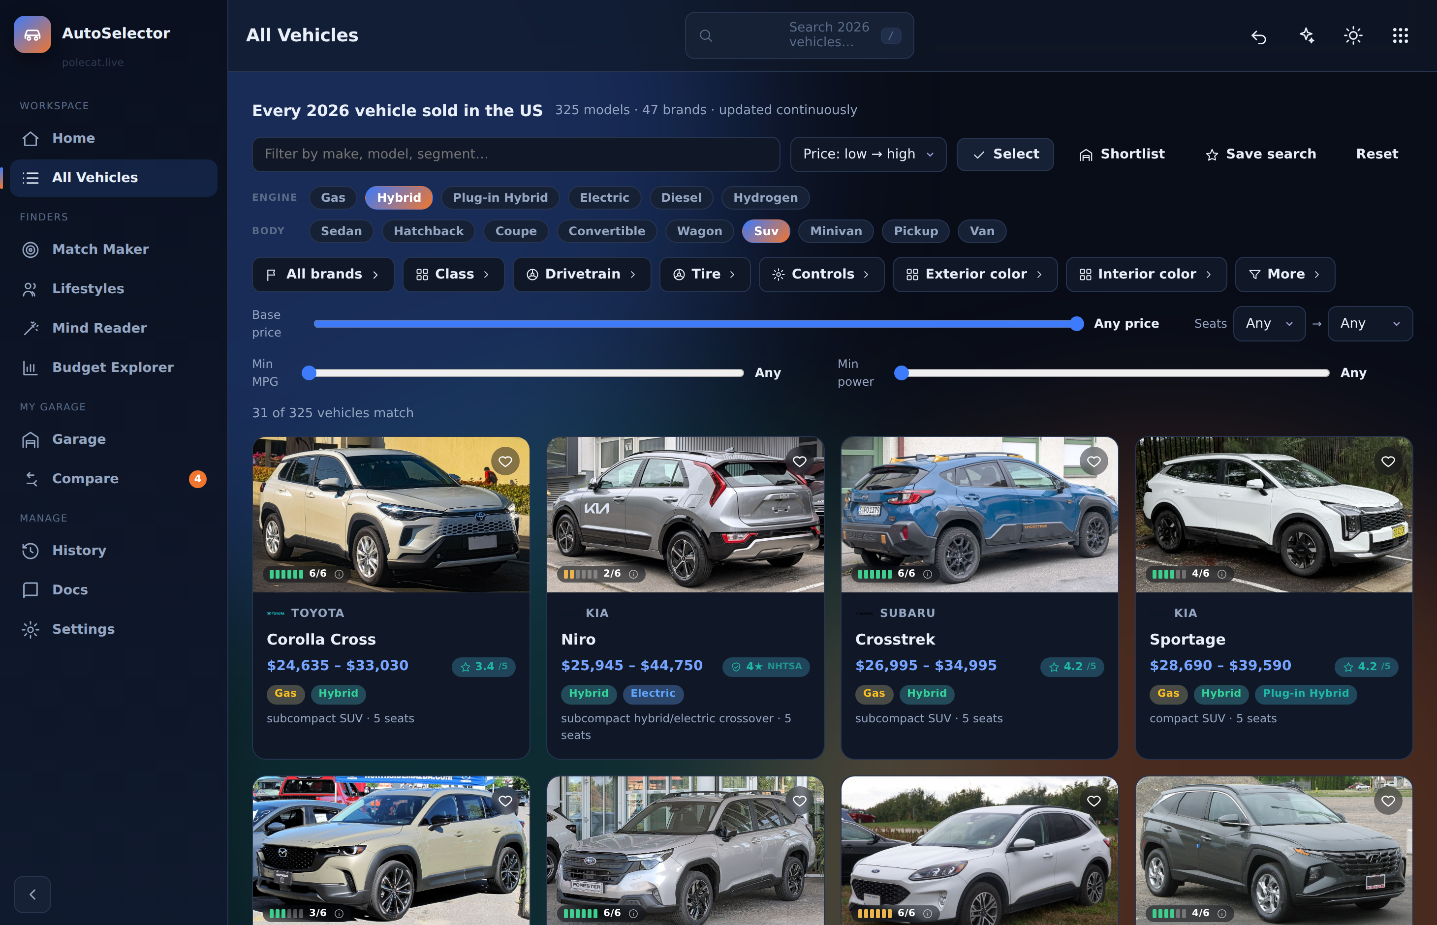The height and width of the screenshot is (925, 1437).
Task: Focus the Filter by make, model field
Action: pos(516,154)
